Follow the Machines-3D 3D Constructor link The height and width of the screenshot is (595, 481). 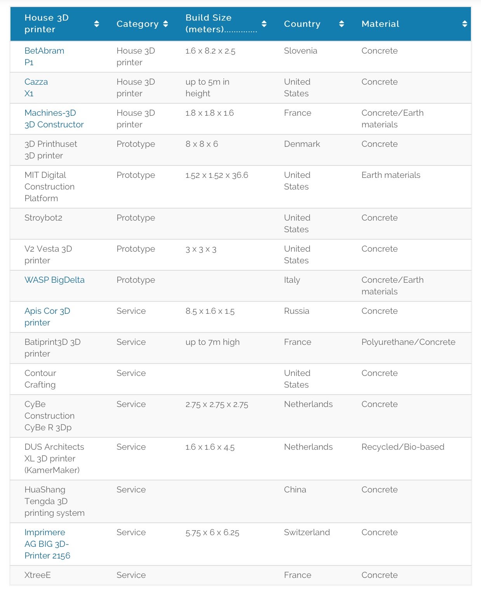click(54, 119)
